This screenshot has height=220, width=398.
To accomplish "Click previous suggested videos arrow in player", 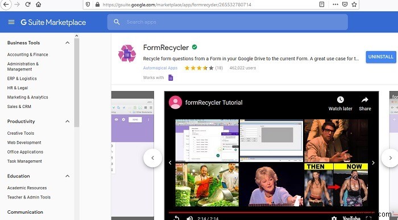I will pos(170,163).
